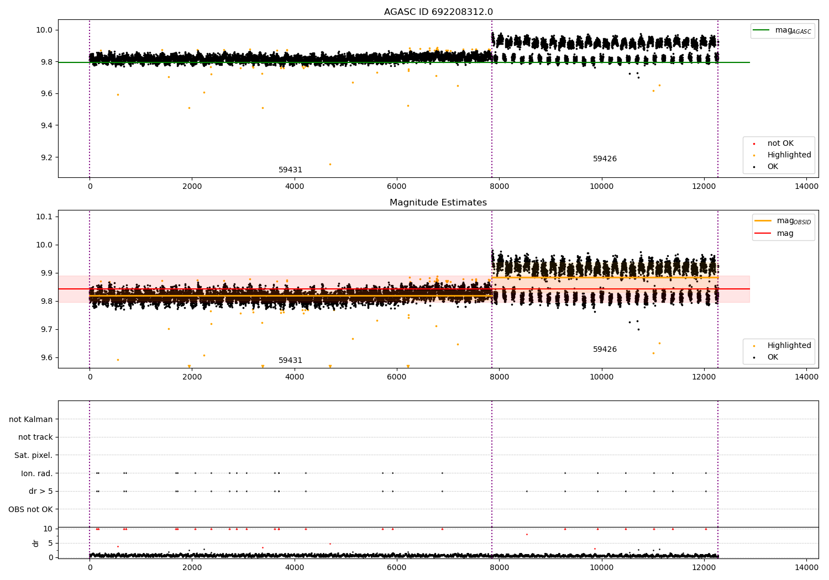Click the "59431" observation label in the top plot

click(290, 170)
